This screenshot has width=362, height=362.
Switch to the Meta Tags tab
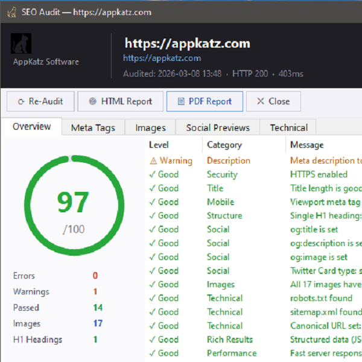coord(93,127)
